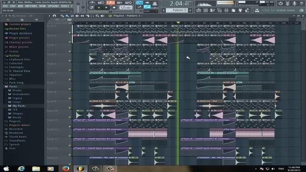The height and width of the screenshot is (172, 306).
Task: Select the Mute tool in playlist toolbar
Action: 77,16
